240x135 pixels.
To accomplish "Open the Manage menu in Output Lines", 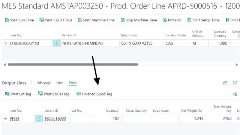I will click(44, 83).
